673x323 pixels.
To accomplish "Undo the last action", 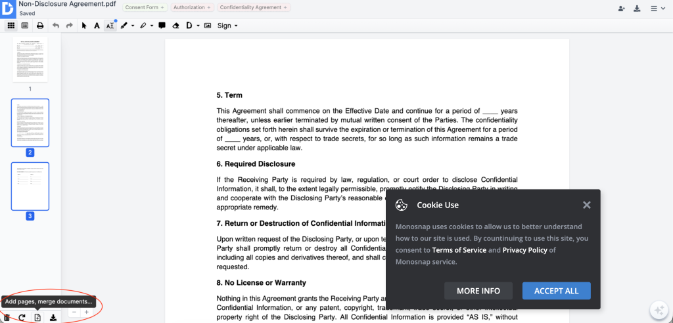I will pos(55,26).
